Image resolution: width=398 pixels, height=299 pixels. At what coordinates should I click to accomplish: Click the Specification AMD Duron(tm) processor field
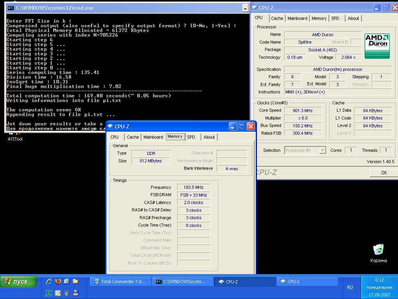point(338,69)
